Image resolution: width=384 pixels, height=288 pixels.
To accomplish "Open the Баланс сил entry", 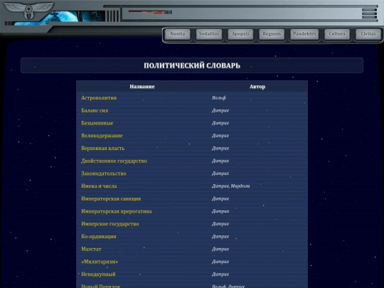I will click(95, 110).
